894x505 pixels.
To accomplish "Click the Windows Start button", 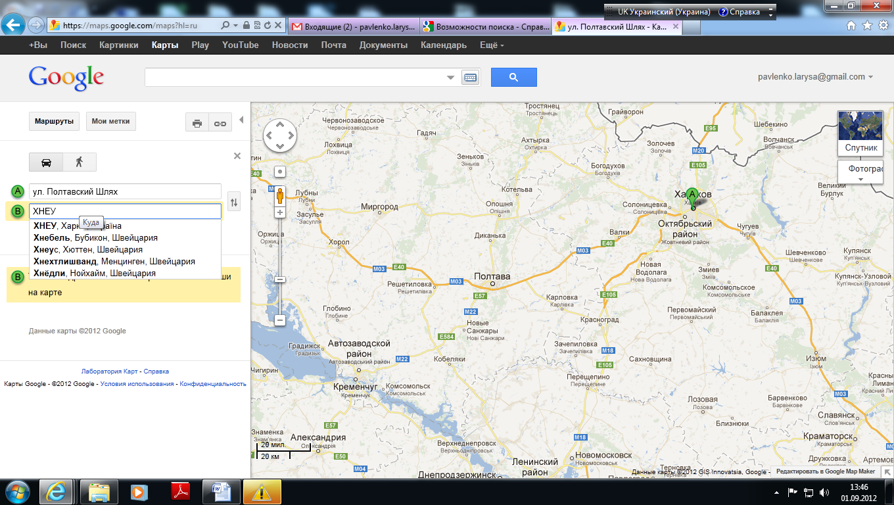I will pos(17,491).
